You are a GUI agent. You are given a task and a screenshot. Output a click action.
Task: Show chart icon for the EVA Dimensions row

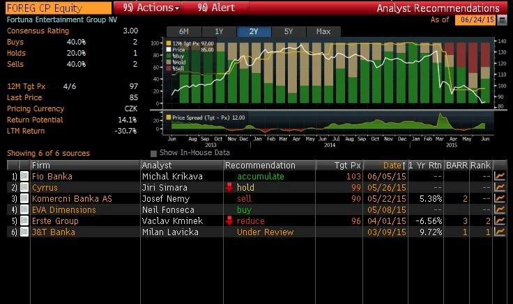click(x=500, y=209)
